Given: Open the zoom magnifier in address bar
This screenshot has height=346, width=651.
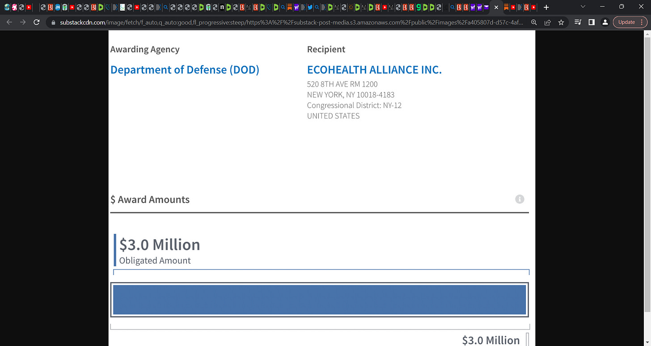Looking at the screenshot, I should pos(534,22).
